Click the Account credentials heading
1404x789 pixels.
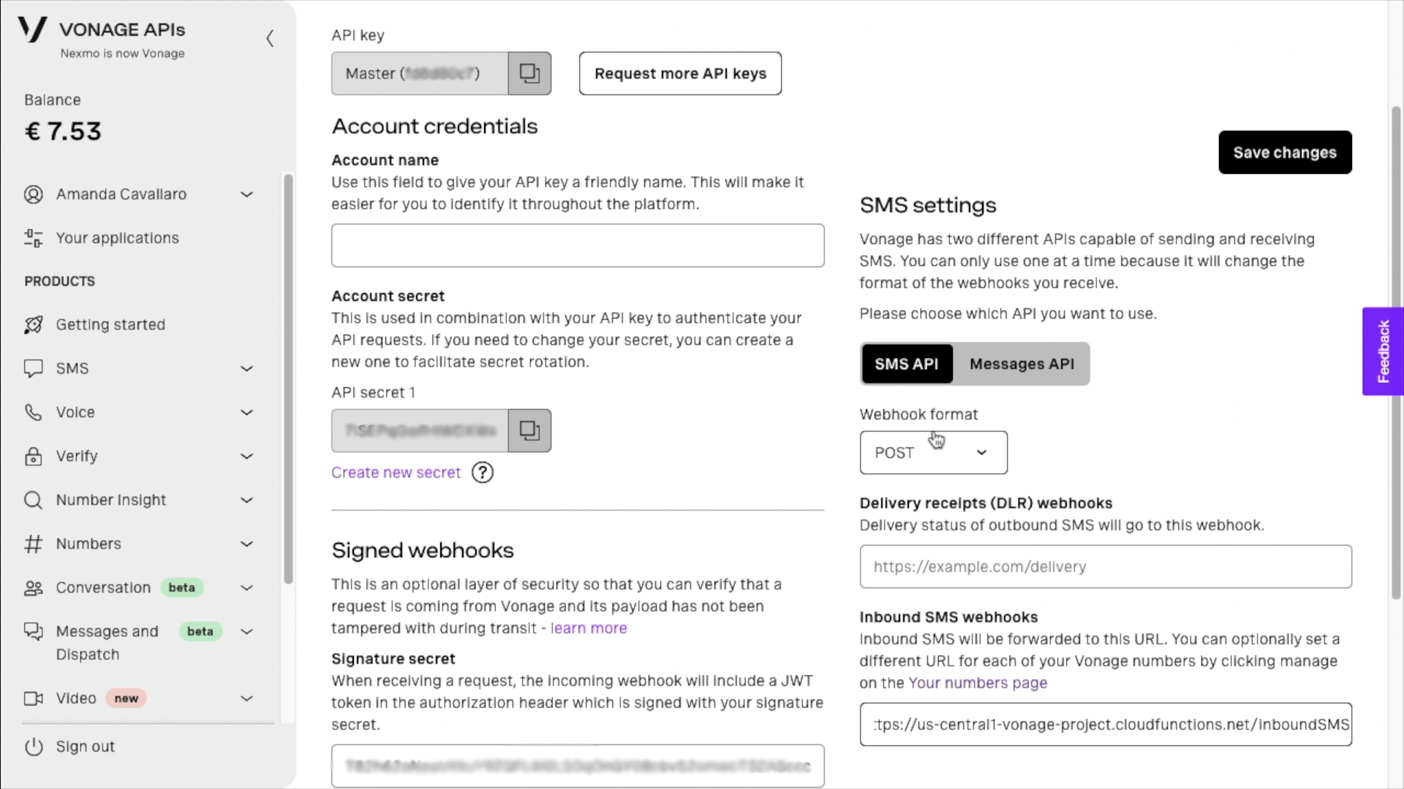point(434,126)
